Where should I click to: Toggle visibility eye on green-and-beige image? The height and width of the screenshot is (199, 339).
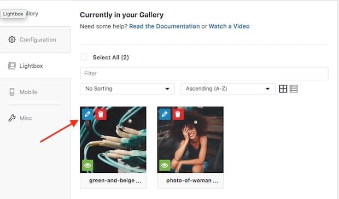pyautogui.click(x=87, y=165)
